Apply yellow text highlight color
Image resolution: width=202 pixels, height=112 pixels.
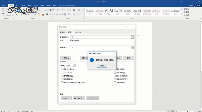[x=39, y=14]
